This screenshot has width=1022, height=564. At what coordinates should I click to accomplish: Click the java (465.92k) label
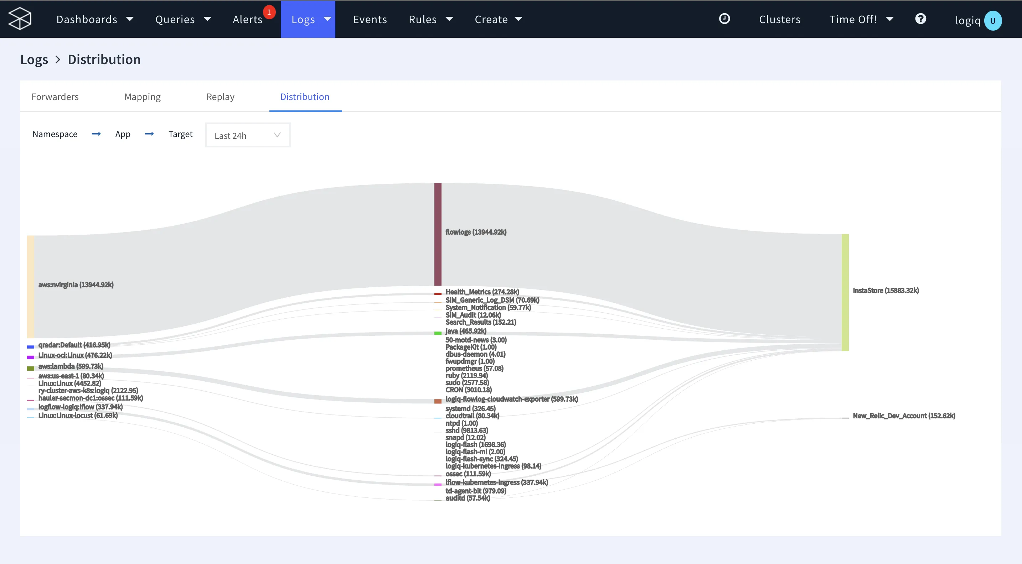[x=466, y=331]
